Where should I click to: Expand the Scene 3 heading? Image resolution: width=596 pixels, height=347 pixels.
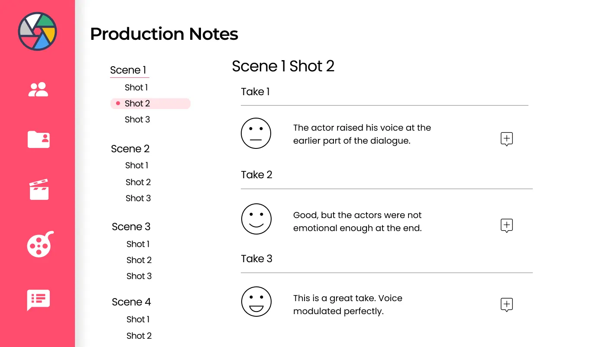(x=131, y=227)
